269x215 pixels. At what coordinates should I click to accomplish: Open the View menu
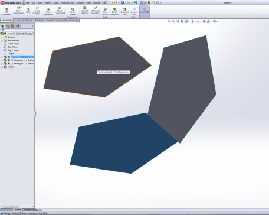click(x=40, y=3)
